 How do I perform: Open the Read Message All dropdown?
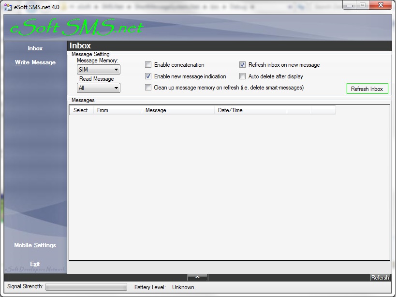coord(99,88)
